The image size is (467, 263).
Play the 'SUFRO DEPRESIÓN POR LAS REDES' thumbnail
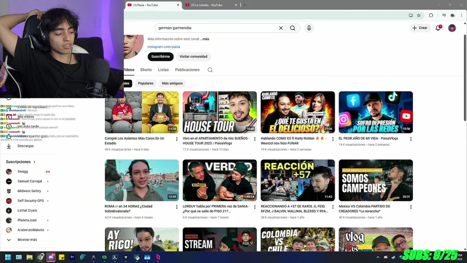click(376, 112)
